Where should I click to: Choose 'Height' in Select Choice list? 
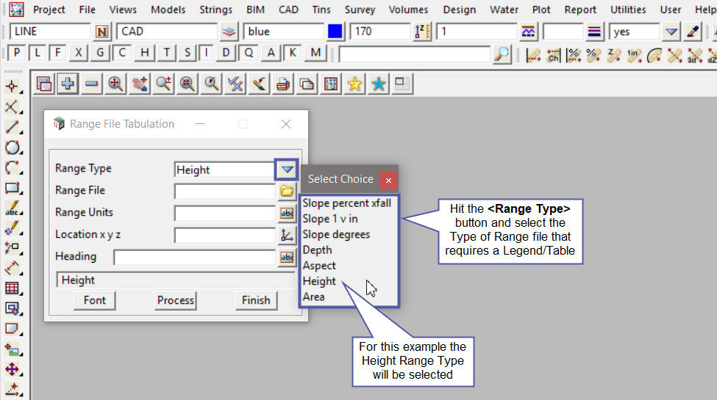319,281
